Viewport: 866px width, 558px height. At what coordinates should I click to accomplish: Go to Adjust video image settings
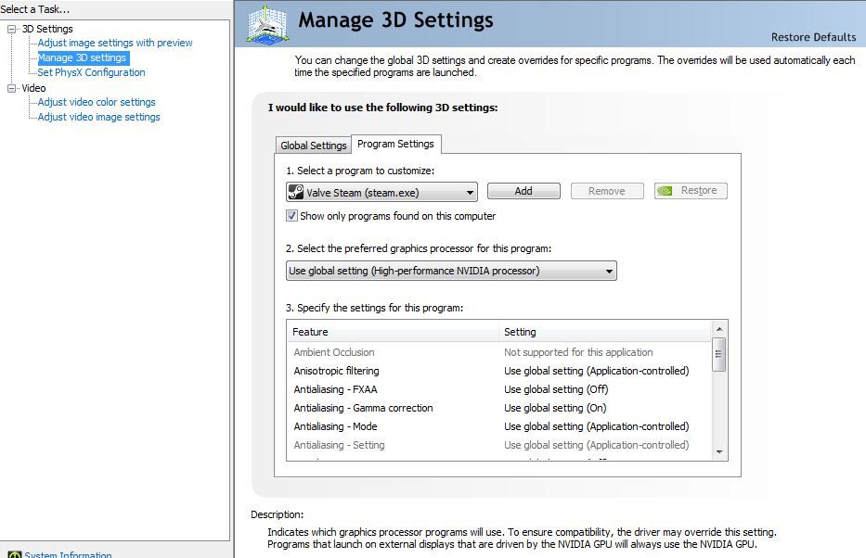98,117
